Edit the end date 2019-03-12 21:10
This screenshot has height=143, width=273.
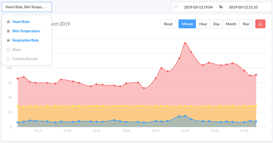coord(243,7)
